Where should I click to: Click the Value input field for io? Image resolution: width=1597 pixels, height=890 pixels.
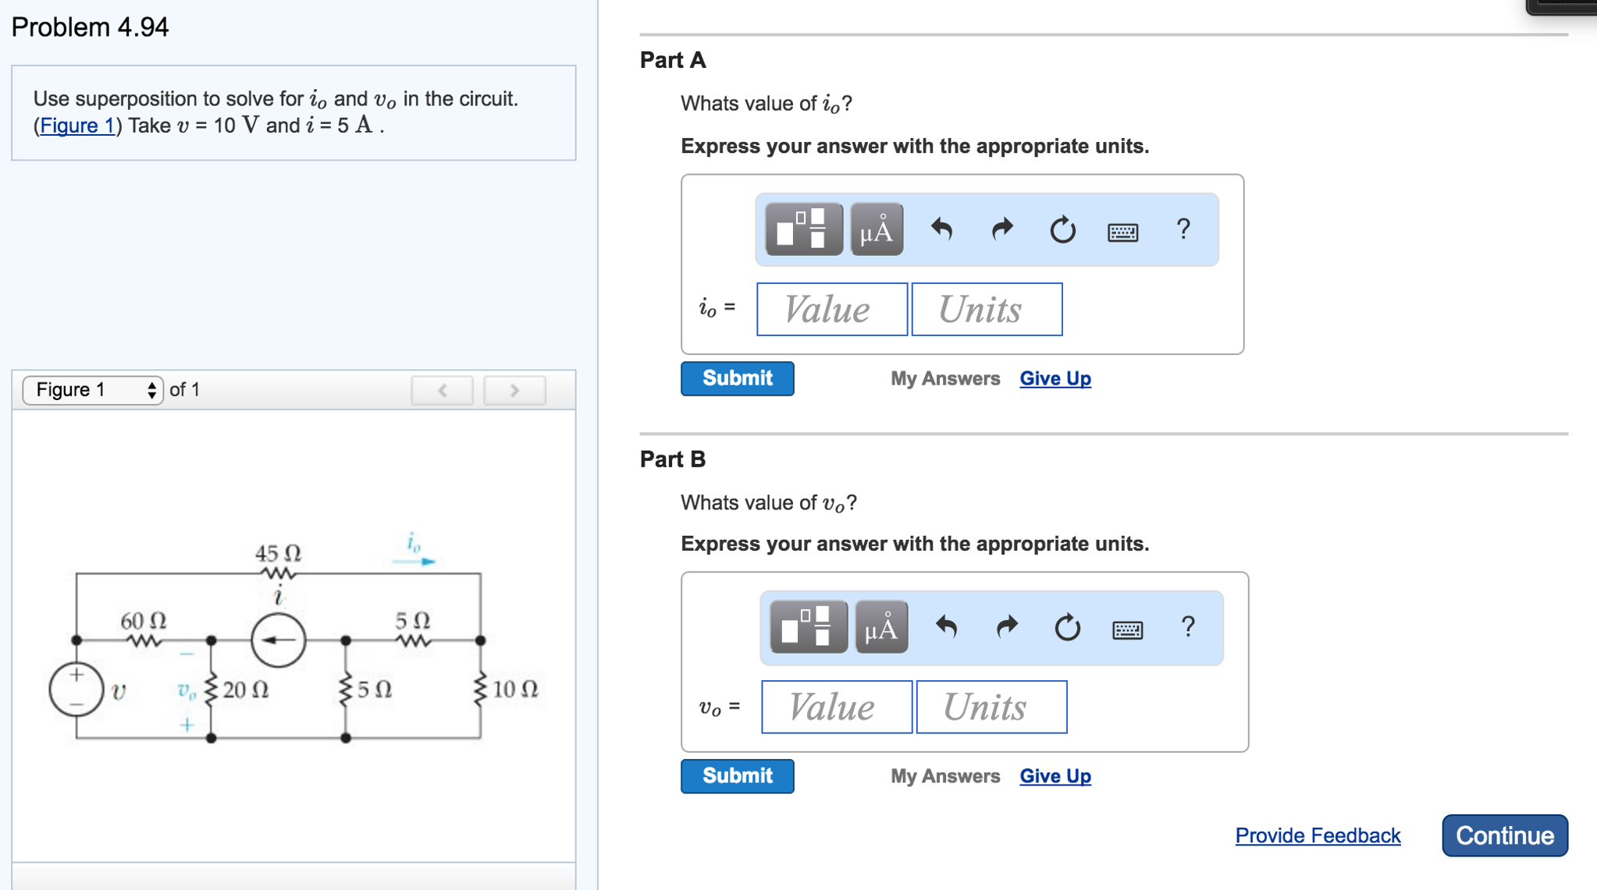click(x=831, y=309)
